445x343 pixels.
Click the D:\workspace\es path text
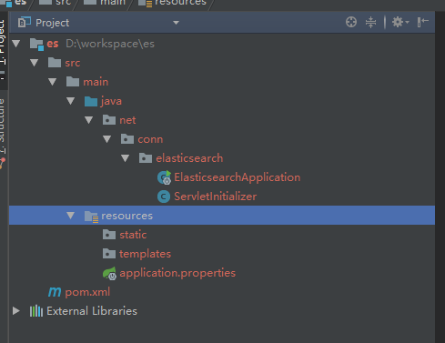click(x=110, y=44)
